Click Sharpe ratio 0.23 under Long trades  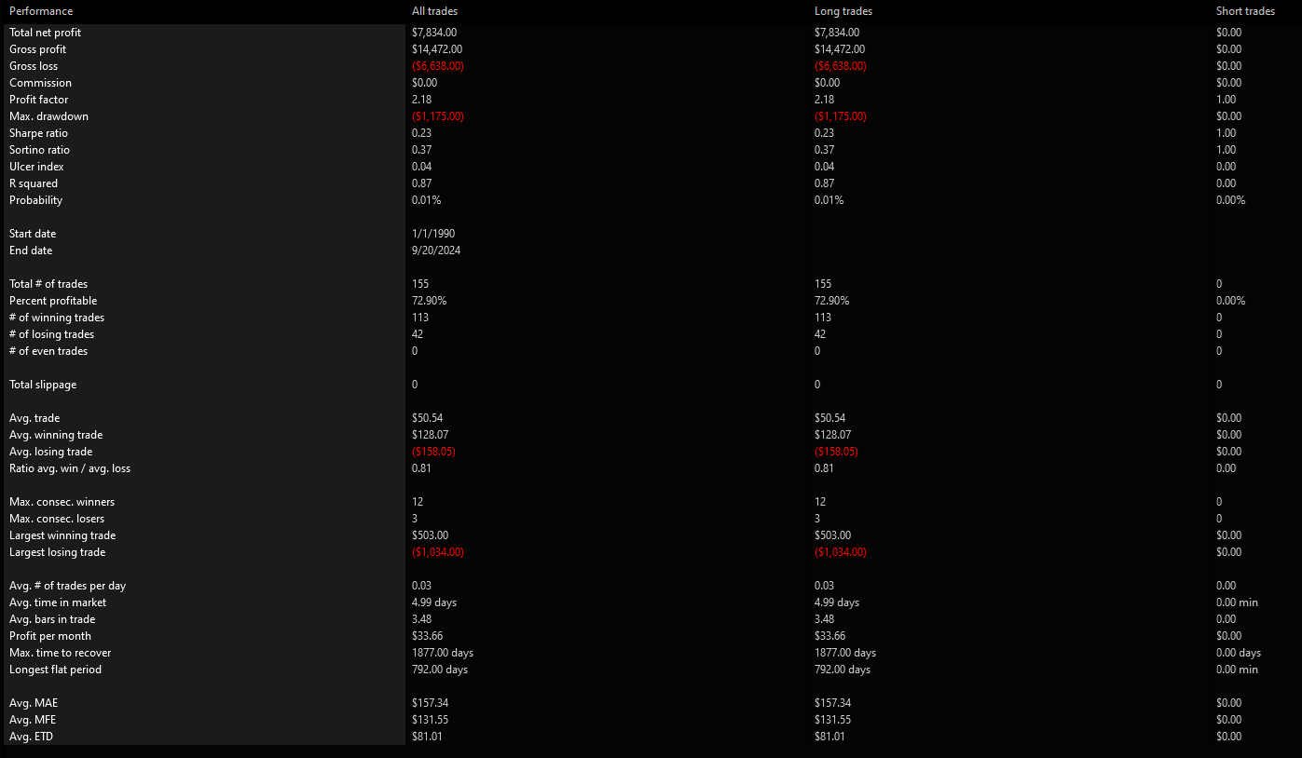(825, 133)
